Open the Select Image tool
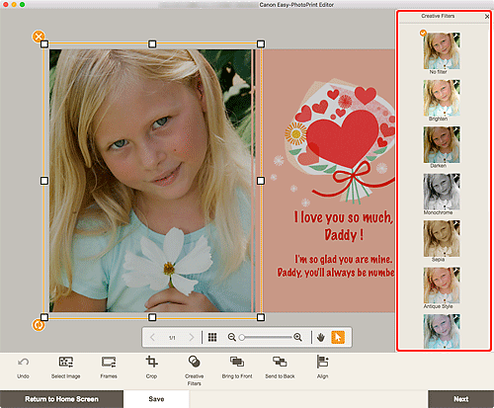This screenshot has height=408, width=494. tap(66, 362)
